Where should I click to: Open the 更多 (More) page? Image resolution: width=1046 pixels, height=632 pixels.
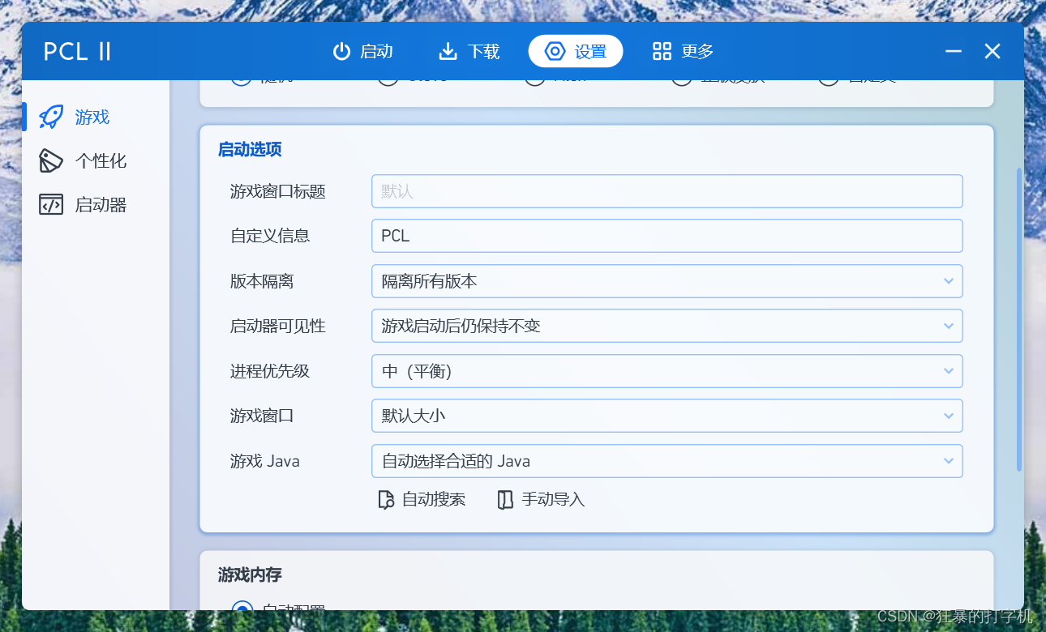[x=683, y=51]
